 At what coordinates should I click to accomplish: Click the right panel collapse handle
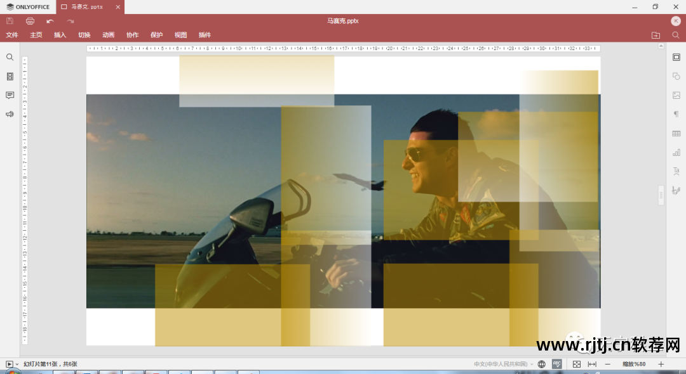661,195
